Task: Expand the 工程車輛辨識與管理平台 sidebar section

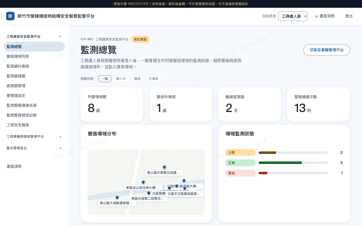Action: tap(34, 137)
